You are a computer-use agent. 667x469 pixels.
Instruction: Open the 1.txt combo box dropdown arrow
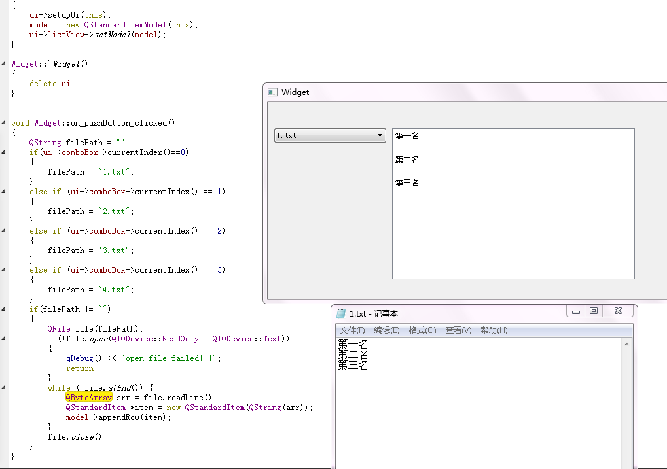pyautogui.click(x=380, y=135)
